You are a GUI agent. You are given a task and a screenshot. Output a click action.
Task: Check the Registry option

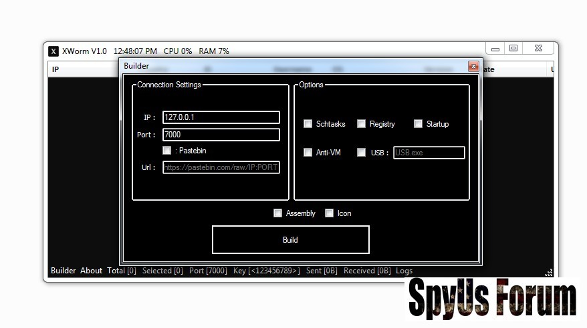click(362, 124)
